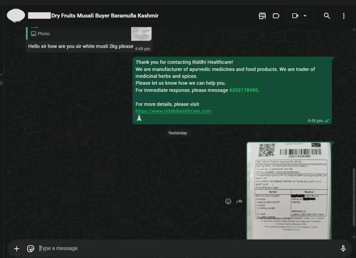Start a video call with the camera icon

[x=295, y=16]
